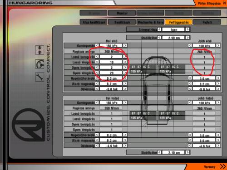Toggle Szimmetrikus with the left arrow
This screenshot has width=227, height=170.
point(159,29)
